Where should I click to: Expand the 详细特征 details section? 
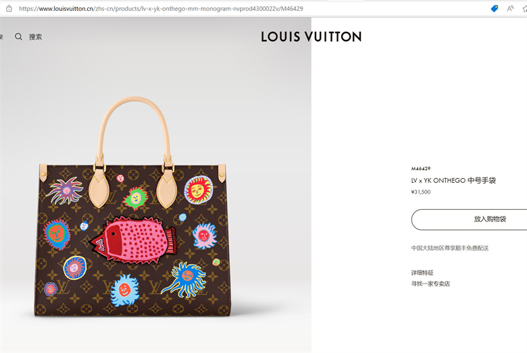pyautogui.click(x=422, y=273)
